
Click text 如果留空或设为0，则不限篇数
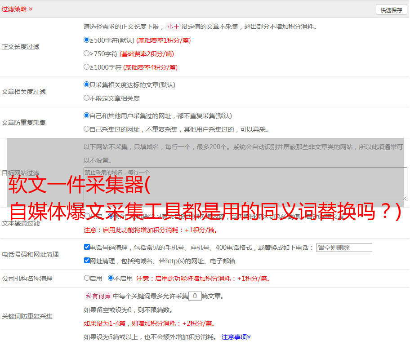[128, 310]
